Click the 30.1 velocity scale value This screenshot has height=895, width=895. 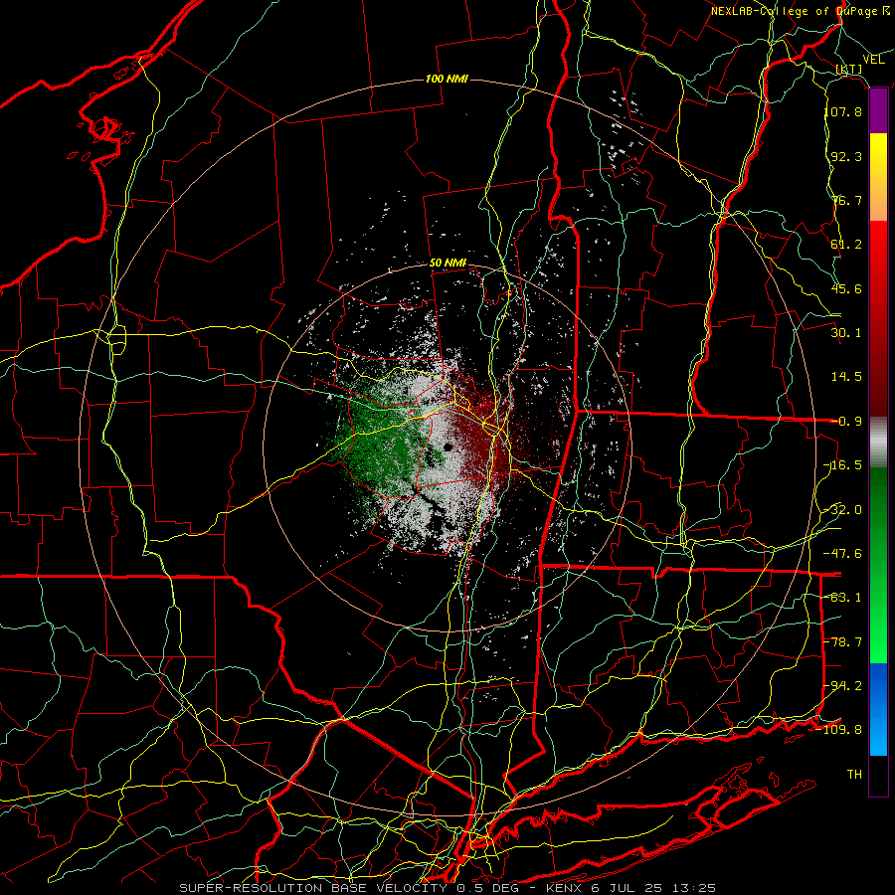click(846, 333)
